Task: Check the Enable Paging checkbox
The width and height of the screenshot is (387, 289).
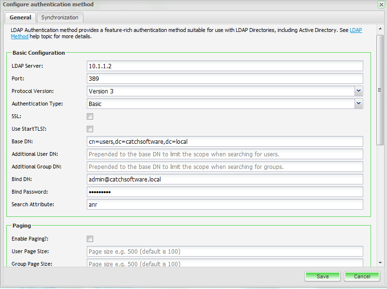Action: [x=90, y=239]
